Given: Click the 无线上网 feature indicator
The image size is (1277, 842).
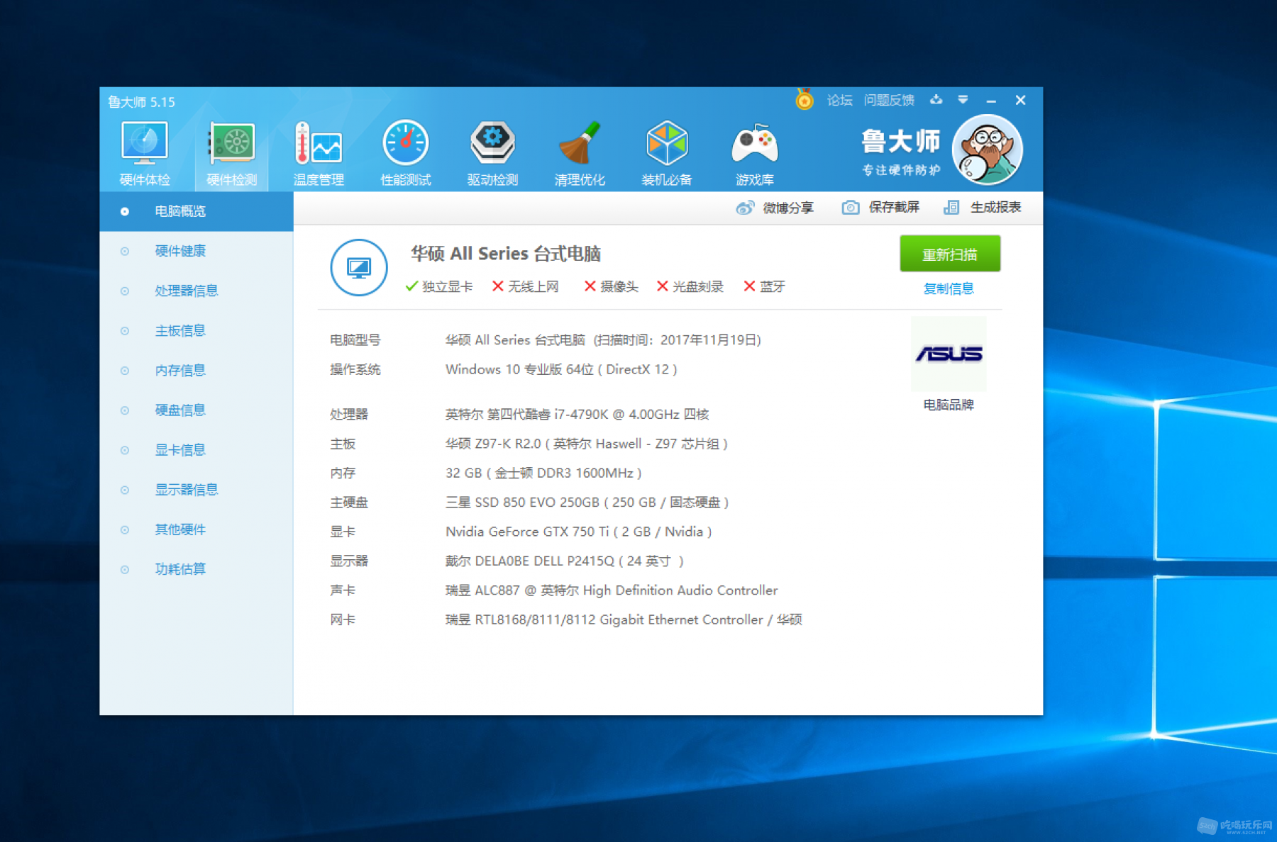Looking at the screenshot, I should (x=525, y=286).
